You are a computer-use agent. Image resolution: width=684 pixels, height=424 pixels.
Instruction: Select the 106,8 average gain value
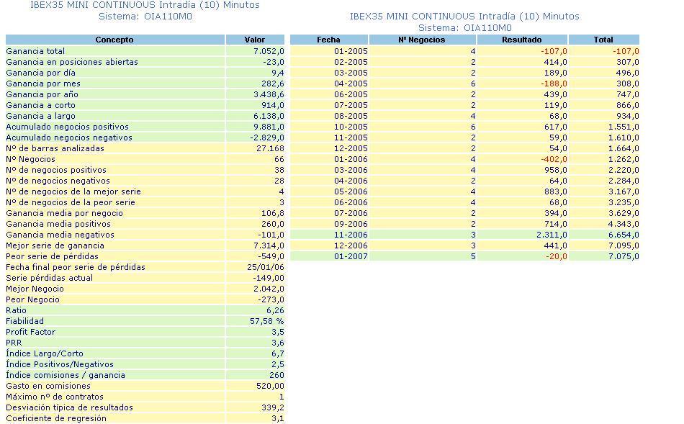click(273, 213)
